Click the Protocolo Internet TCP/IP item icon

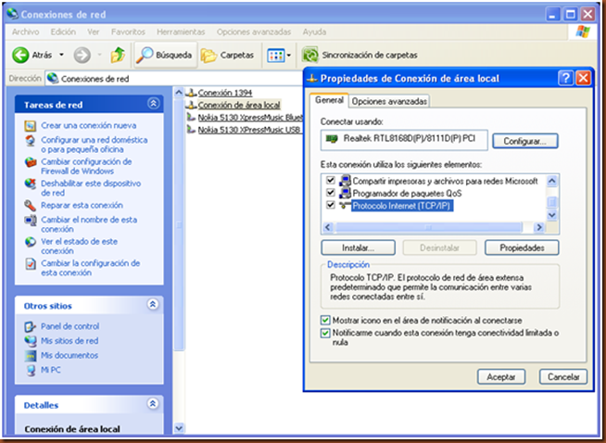345,205
